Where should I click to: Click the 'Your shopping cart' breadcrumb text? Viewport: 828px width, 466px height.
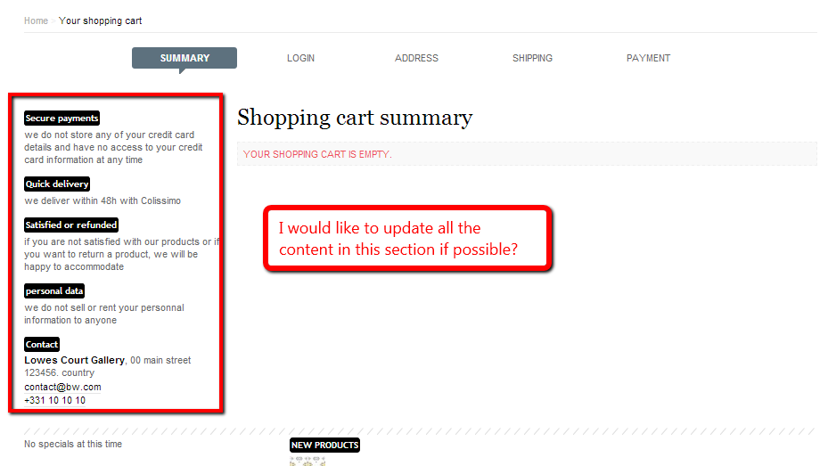tap(101, 20)
